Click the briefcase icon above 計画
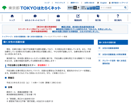Image resolution: width=131 pixels, height=103 pixels. [x=58, y=16]
